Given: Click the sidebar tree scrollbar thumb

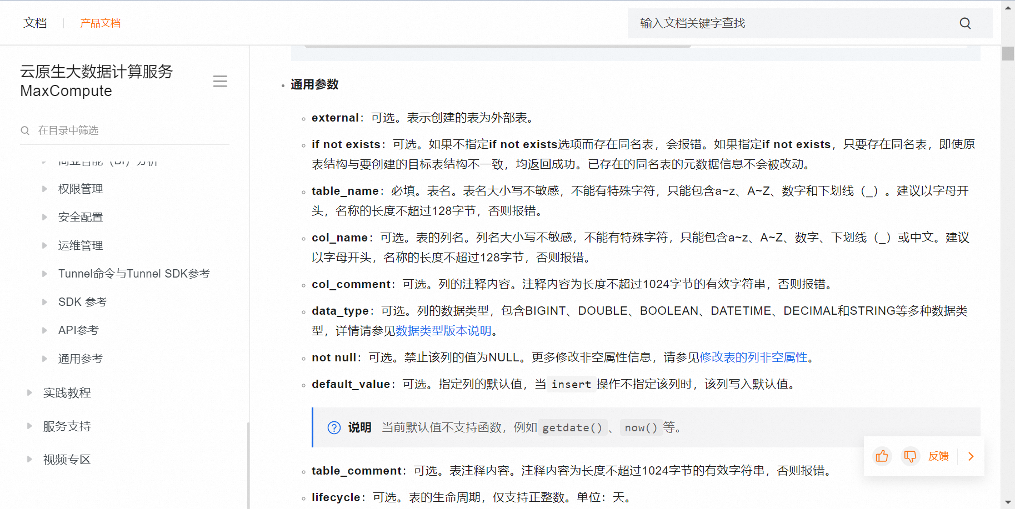Looking at the screenshot, I should pos(248,465).
